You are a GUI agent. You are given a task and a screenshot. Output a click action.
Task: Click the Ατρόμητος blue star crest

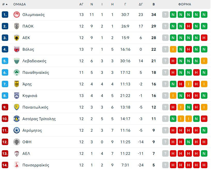click(17, 130)
